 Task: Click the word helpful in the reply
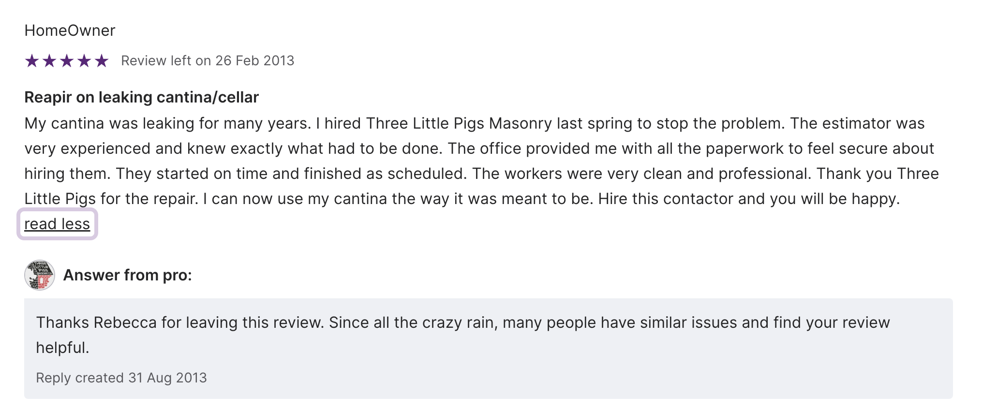coord(62,348)
